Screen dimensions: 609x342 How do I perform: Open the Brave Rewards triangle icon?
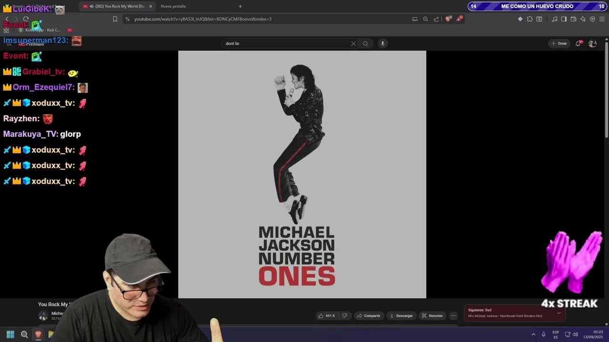(459, 19)
